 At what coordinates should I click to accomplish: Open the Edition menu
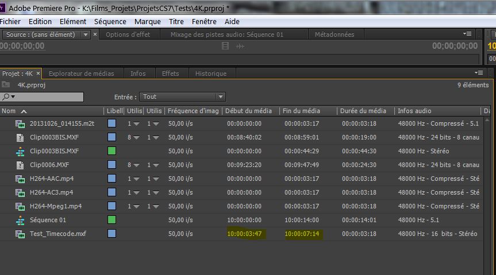point(40,21)
